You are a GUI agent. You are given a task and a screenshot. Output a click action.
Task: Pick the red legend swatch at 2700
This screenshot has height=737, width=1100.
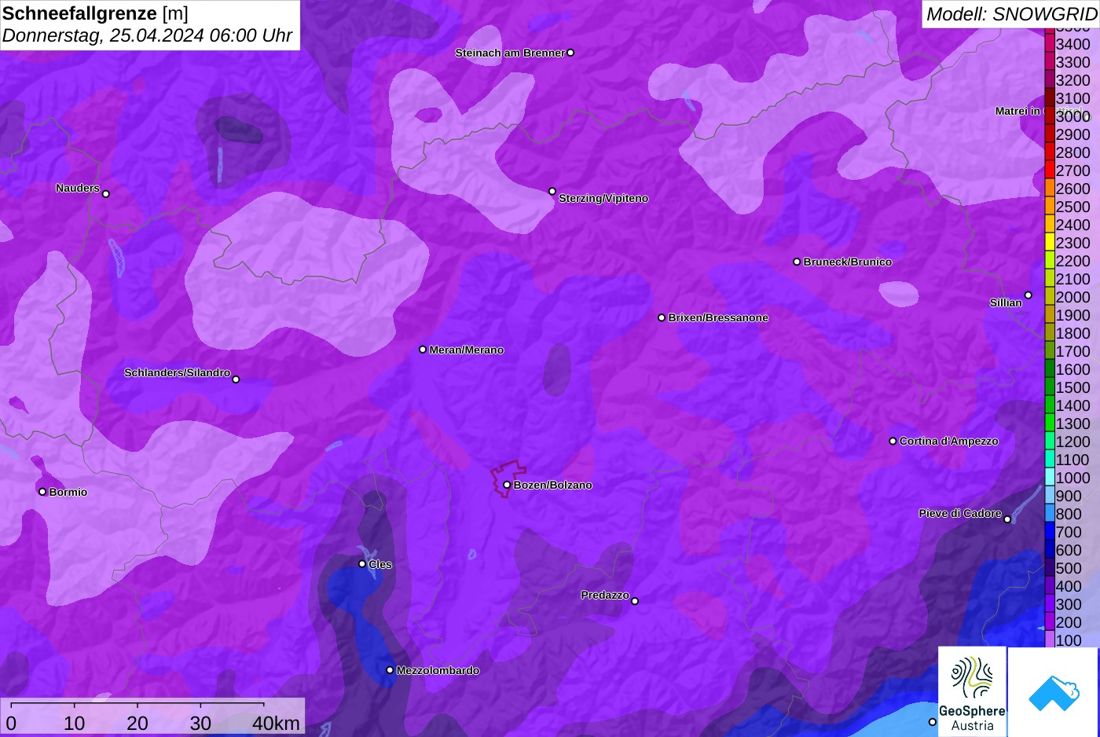pos(1050,170)
